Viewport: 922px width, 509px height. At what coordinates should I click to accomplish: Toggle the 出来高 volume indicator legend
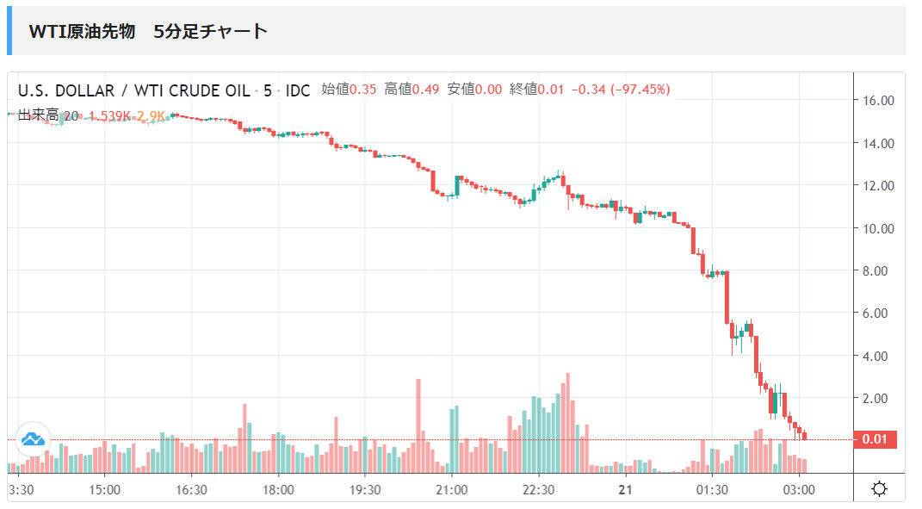click(39, 113)
